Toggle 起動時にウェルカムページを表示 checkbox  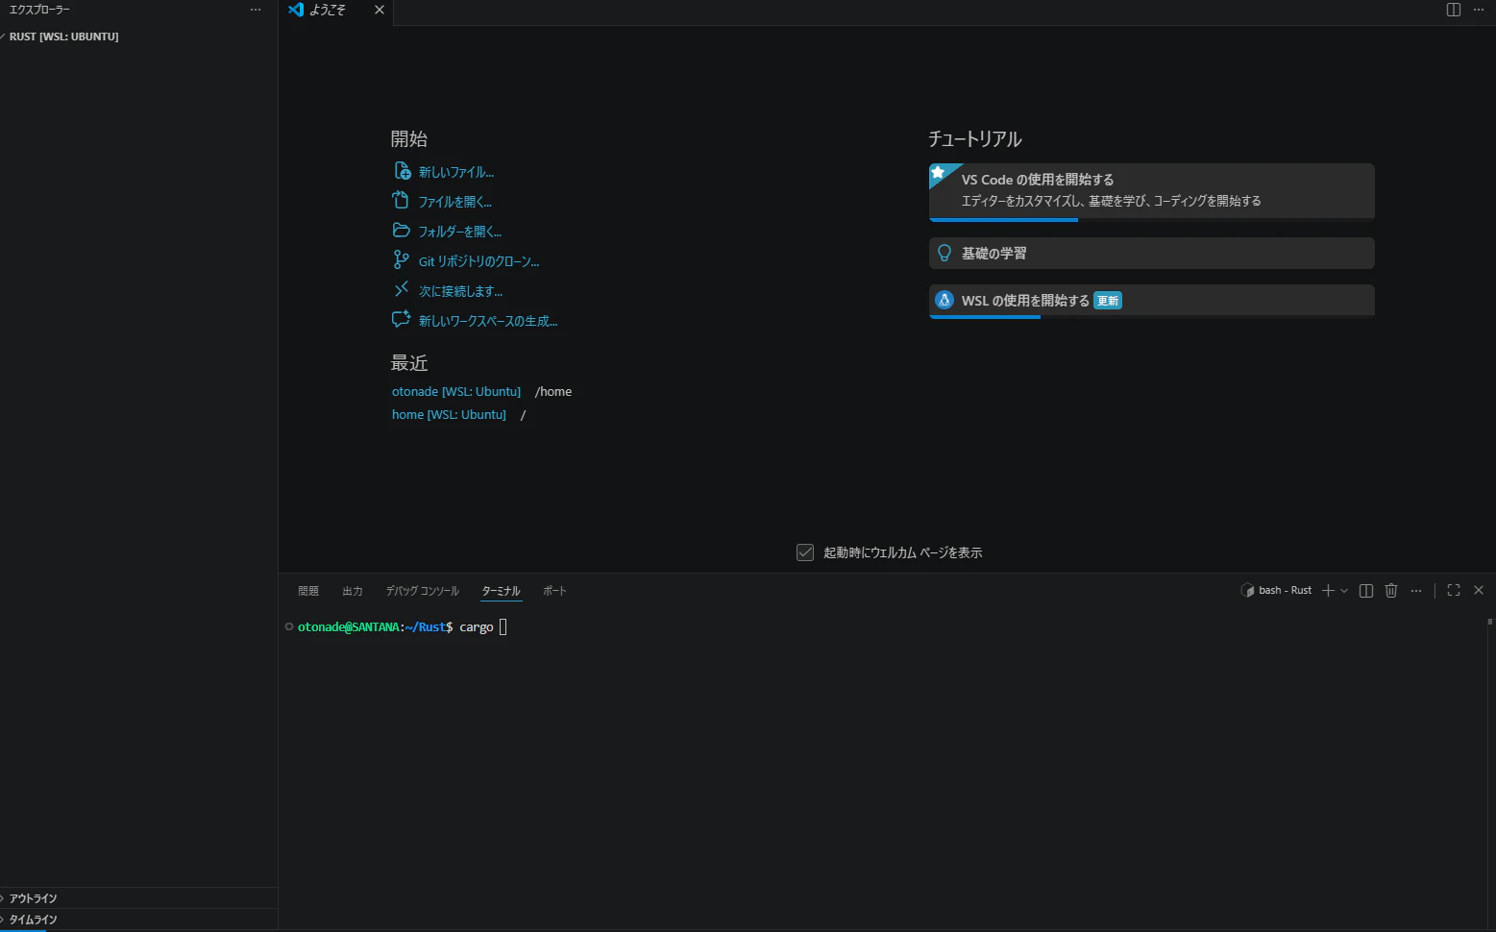tap(805, 552)
